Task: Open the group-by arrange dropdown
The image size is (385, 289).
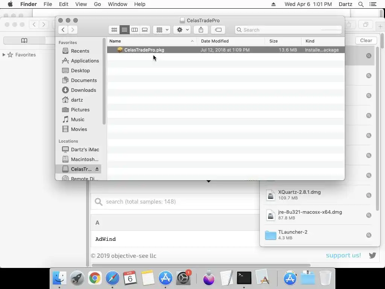Action: (162, 30)
